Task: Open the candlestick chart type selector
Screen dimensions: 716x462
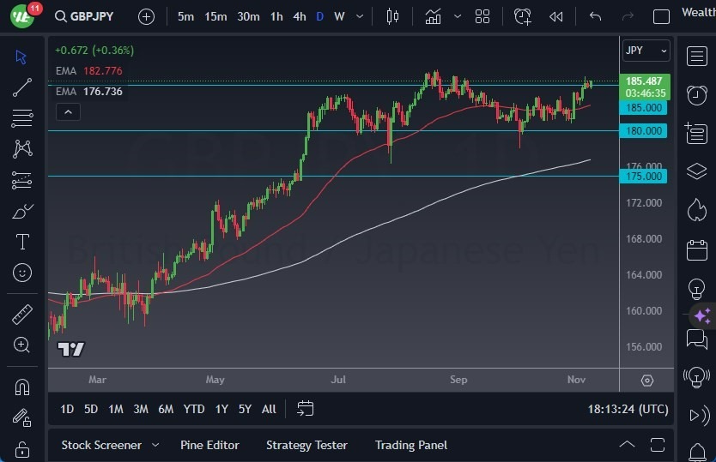Action: coord(392,17)
